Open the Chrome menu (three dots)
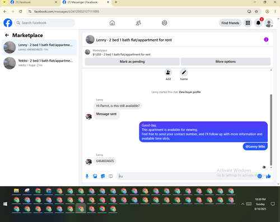 275,11
